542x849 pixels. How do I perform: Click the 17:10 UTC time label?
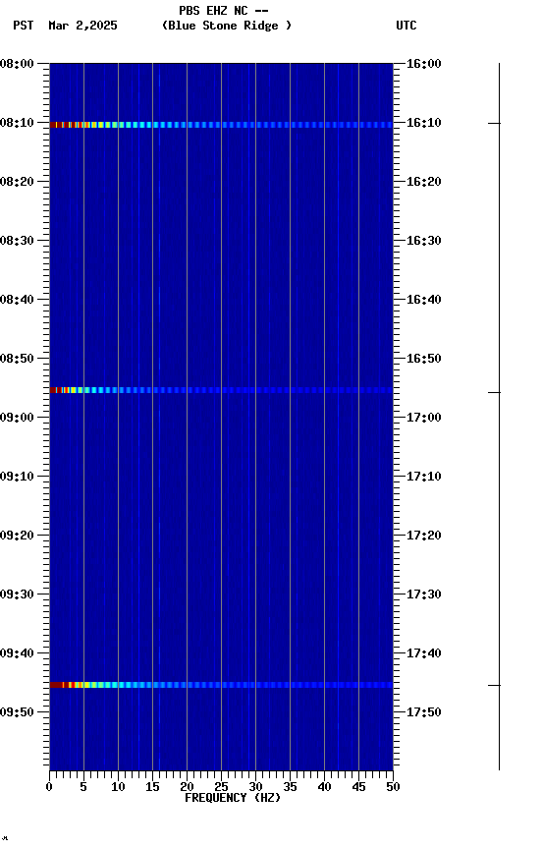click(424, 477)
